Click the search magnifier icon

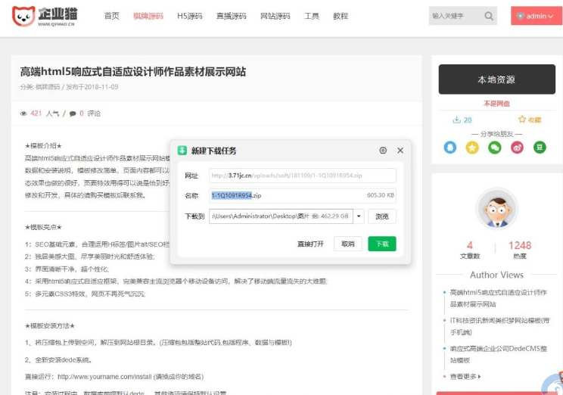click(x=489, y=16)
